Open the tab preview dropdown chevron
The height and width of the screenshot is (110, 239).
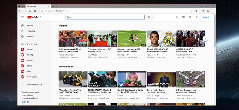point(57,6)
